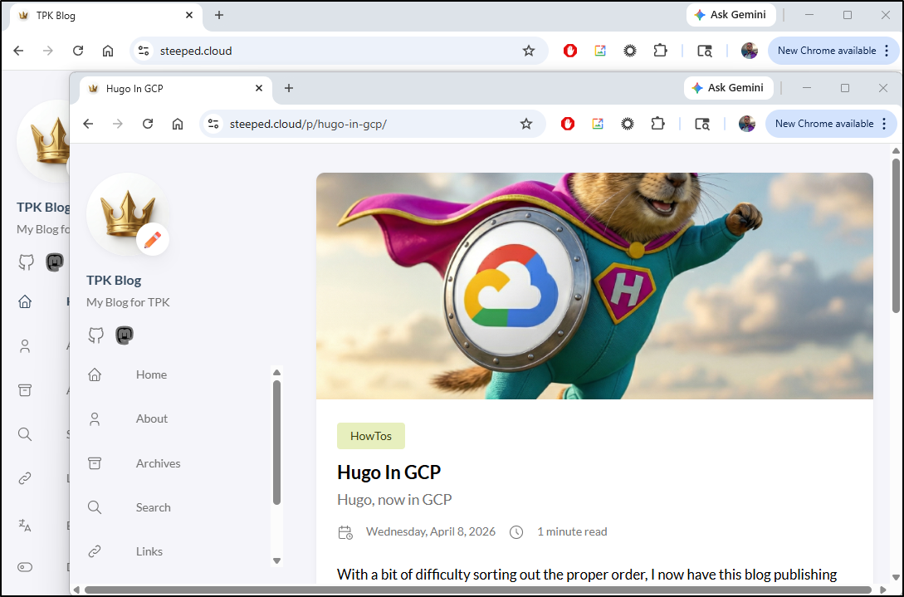Image resolution: width=904 pixels, height=597 pixels.
Task: Open the Mastodon profile icon in front sidebar
Action: pyautogui.click(x=124, y=335)
